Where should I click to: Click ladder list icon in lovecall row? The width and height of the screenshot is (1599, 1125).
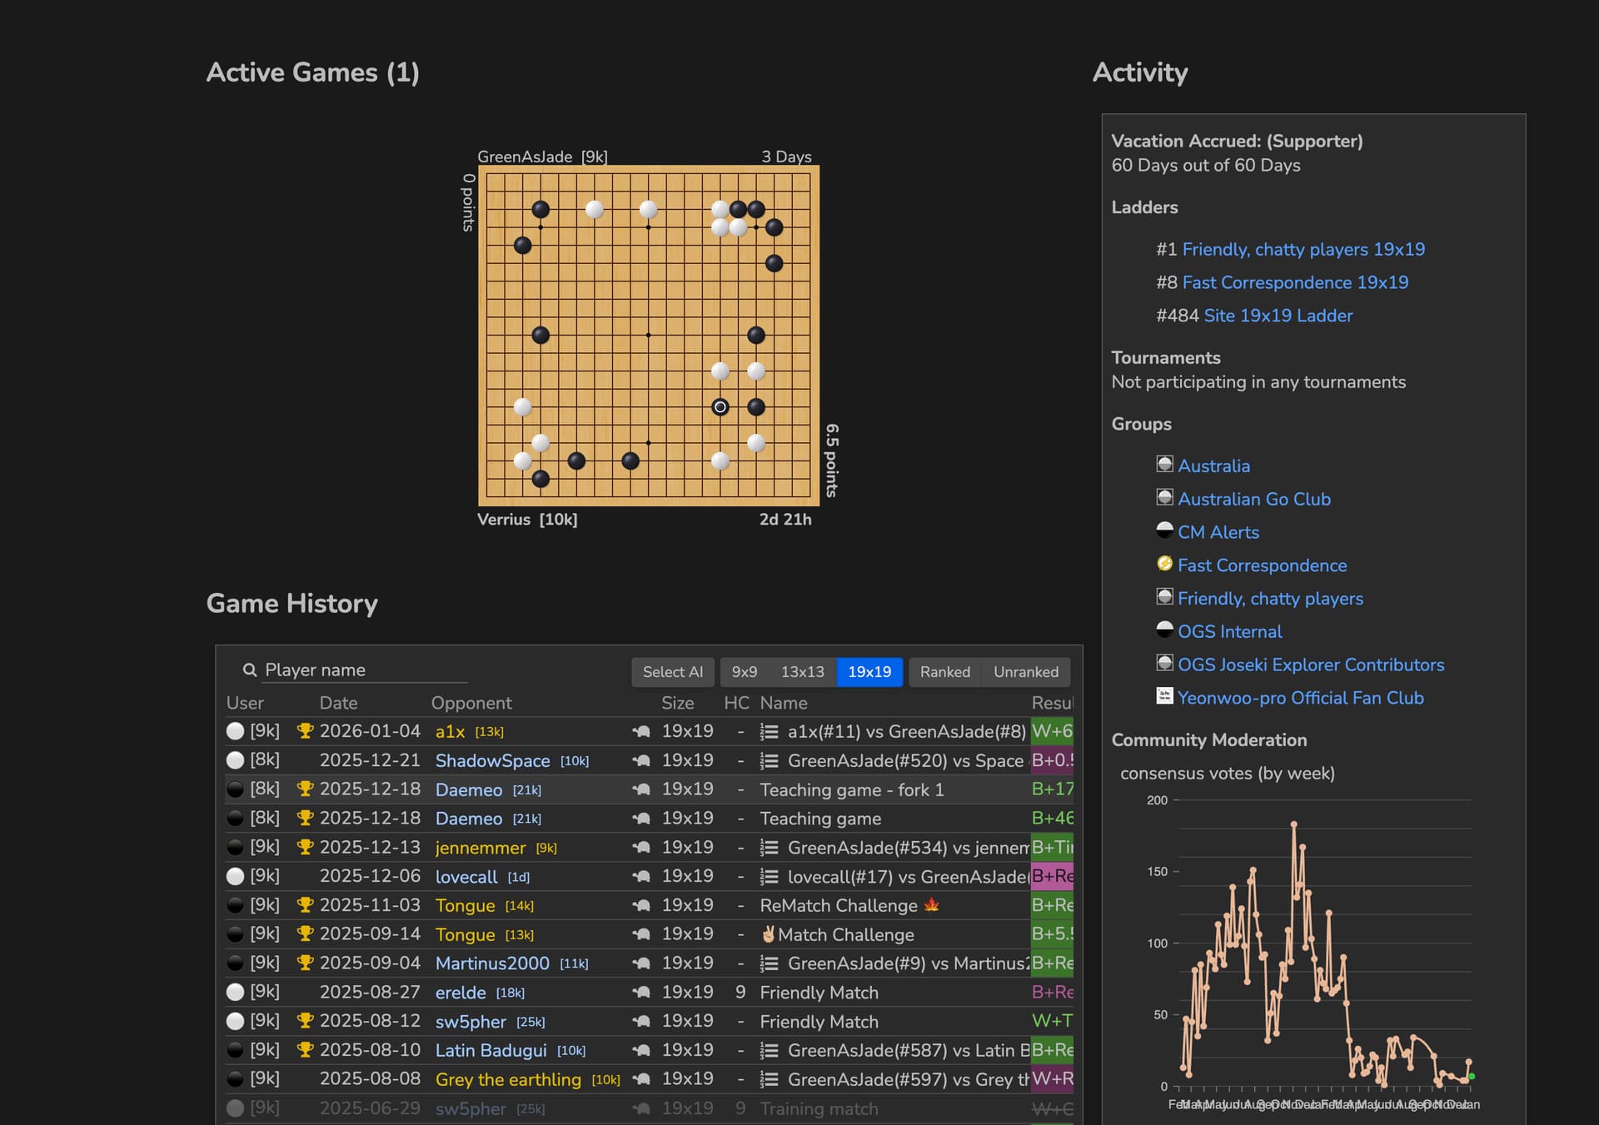(770, 877)
